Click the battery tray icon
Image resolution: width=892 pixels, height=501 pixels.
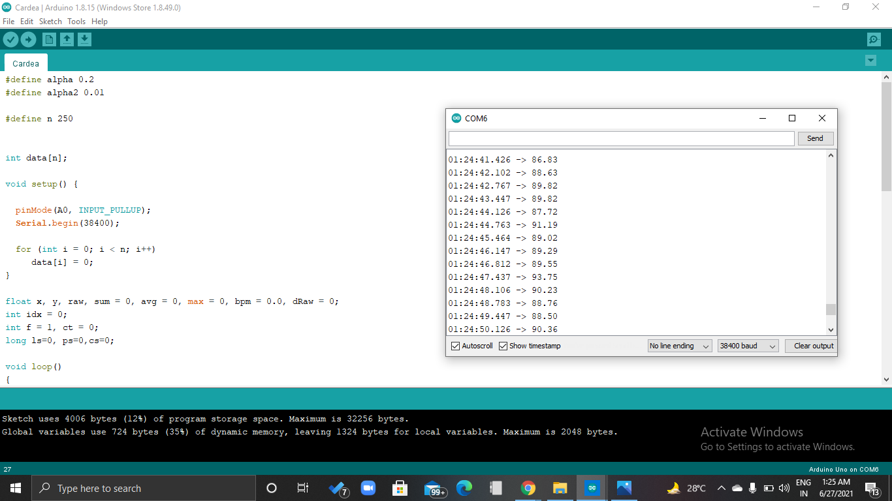coord(769,488)
